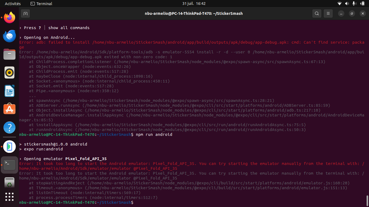Open the Help icon in dock
Screen dimensions: 369x207
(9, 128)
